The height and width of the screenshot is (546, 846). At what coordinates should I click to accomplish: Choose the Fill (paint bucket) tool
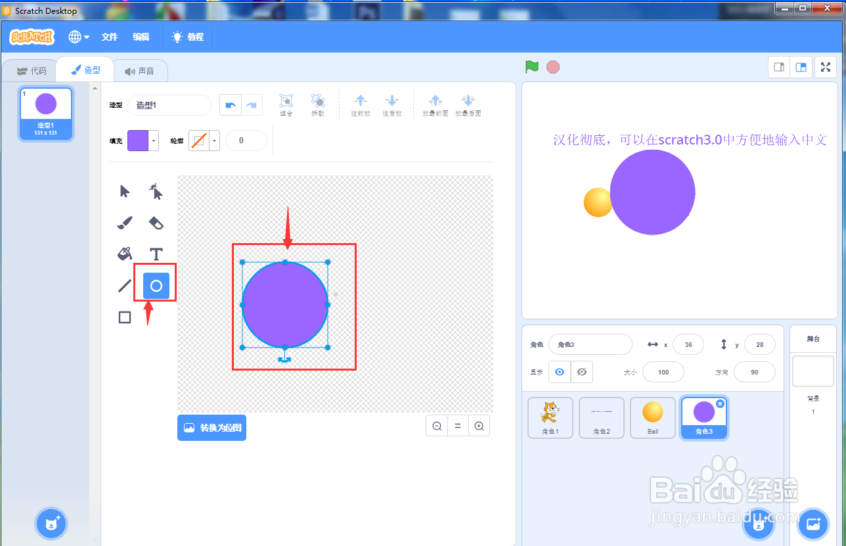click(124, 254)
